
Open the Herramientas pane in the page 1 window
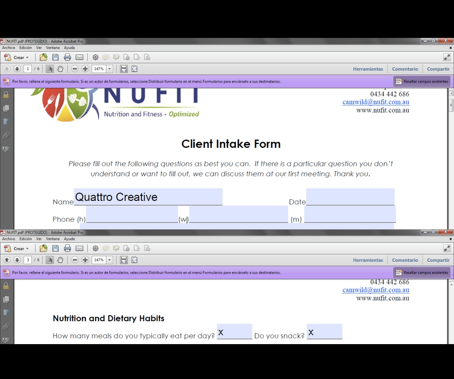[x=368, y=69]
